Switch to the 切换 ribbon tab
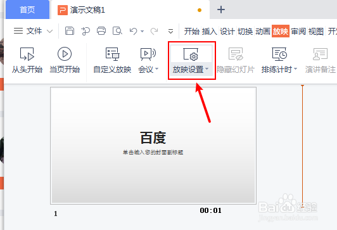 click(245, 32)
